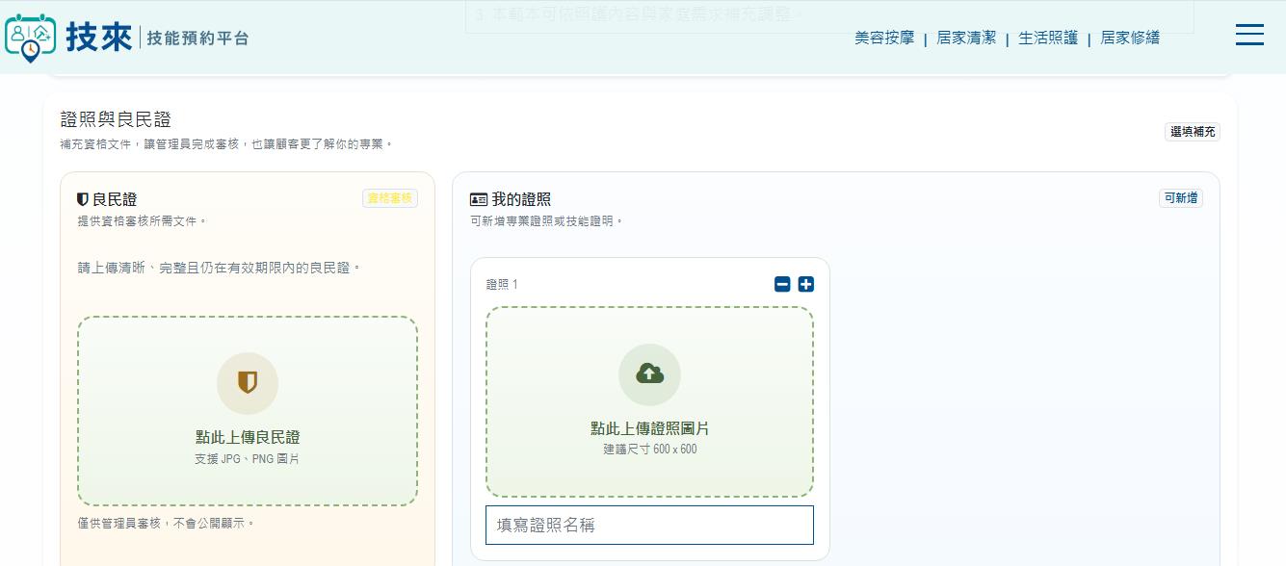Open the 美容按摩 navigation item
Image resolution: width=1286 pixels, height=566 pixels.
884,38
